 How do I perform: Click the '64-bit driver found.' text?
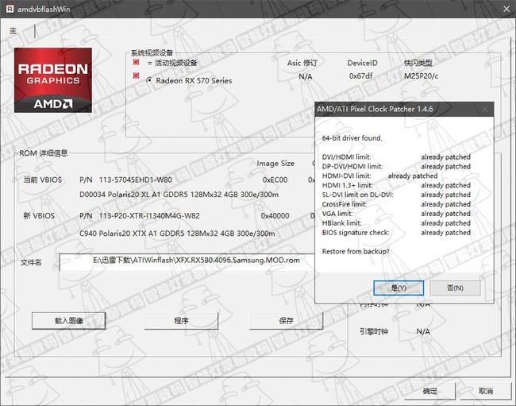[x=352, y=138]
